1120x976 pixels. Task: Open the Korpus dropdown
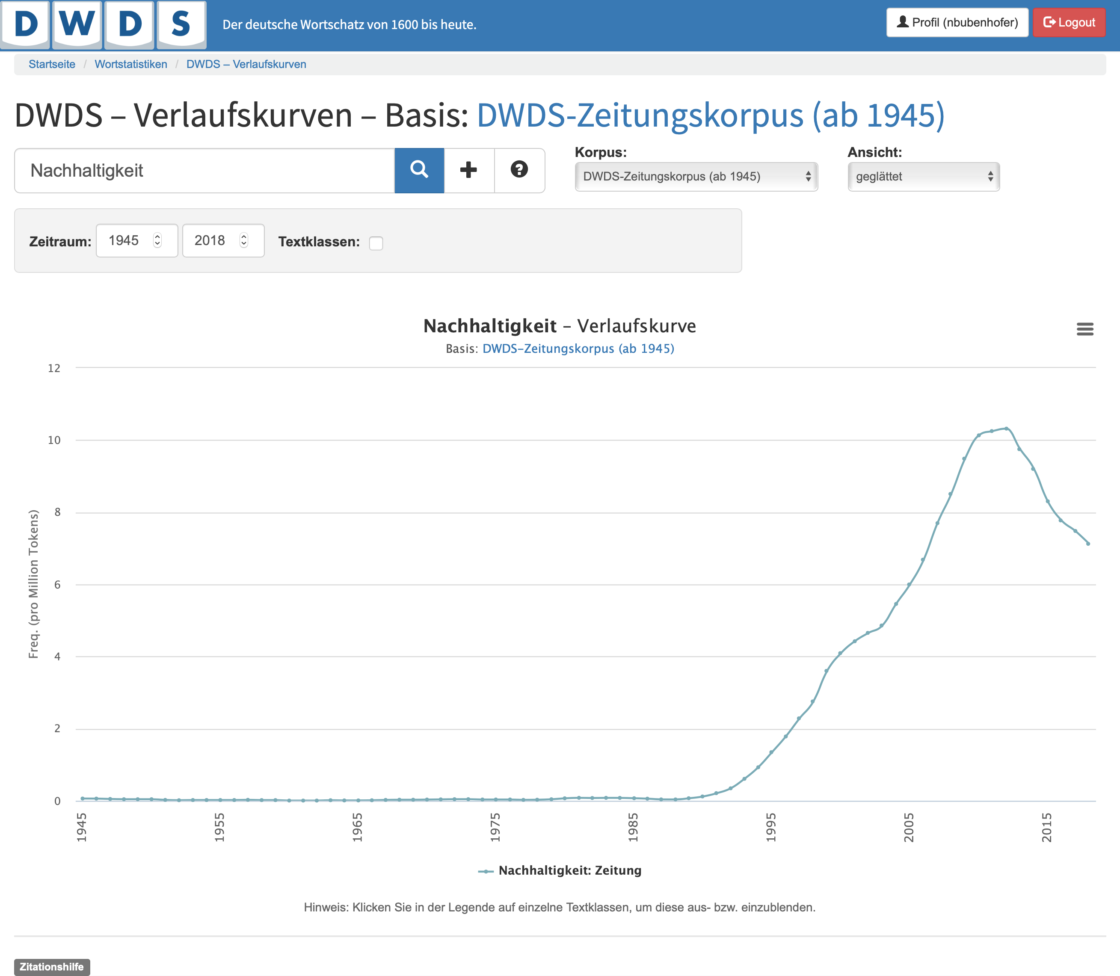pos(696,177)
